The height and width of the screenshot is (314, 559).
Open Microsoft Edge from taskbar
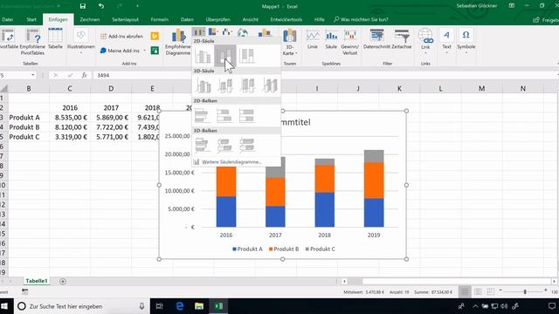(x=180, y=306)
